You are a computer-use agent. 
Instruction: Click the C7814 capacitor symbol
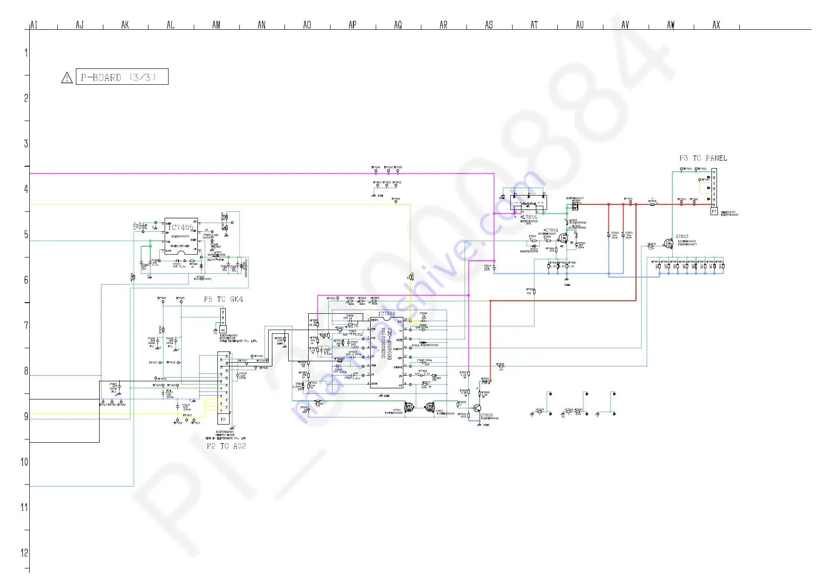494,268
